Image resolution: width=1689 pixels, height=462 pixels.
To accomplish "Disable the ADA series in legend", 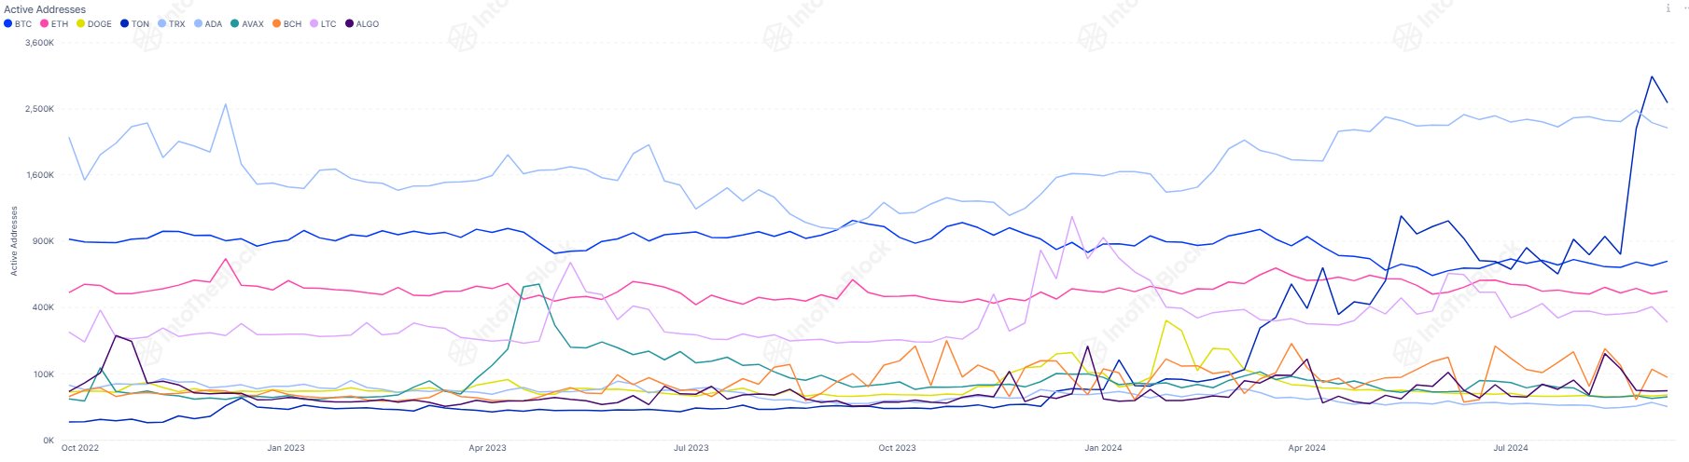I will point(208,24).
